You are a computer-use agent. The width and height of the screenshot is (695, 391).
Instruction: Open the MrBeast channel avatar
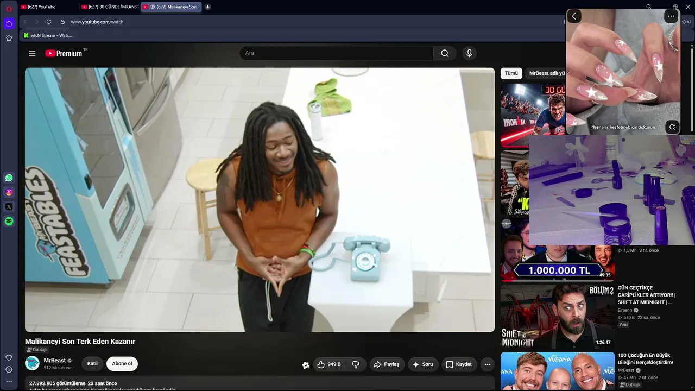pyautogui.click(x=33, y=363)
